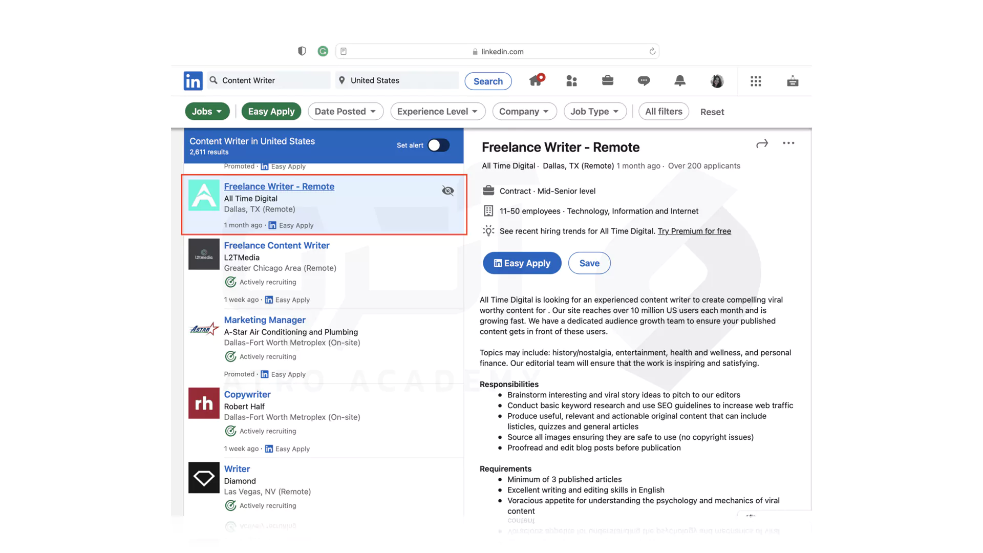The image size is (983, 553).
Task: Open Freelance Content Writer listing
Action: point(276,246)
